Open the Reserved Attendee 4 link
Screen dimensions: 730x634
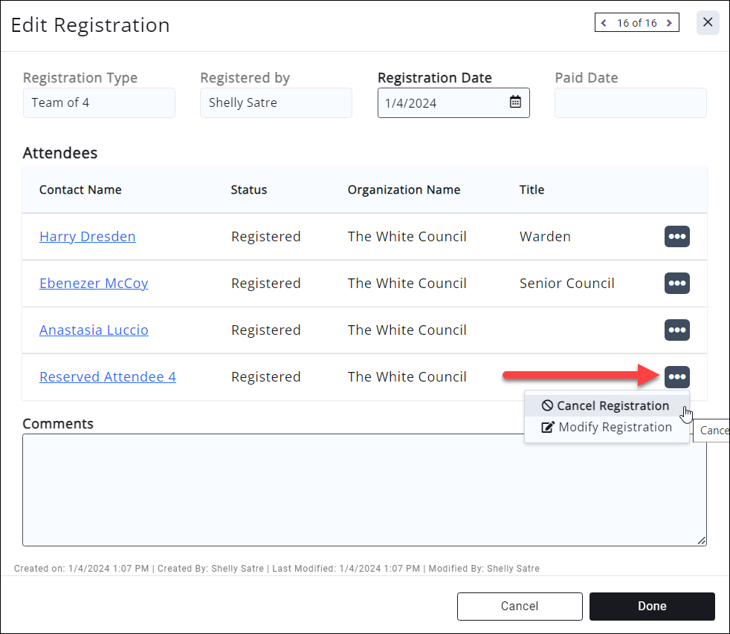pos(108,377)
